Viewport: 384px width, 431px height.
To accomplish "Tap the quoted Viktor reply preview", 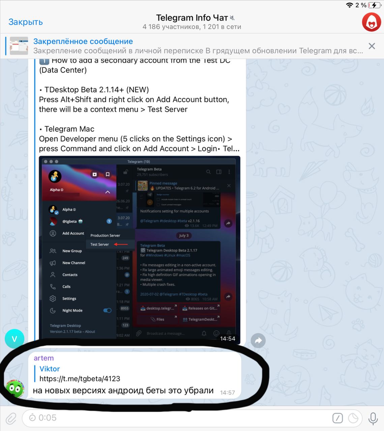I will [80, 374].
